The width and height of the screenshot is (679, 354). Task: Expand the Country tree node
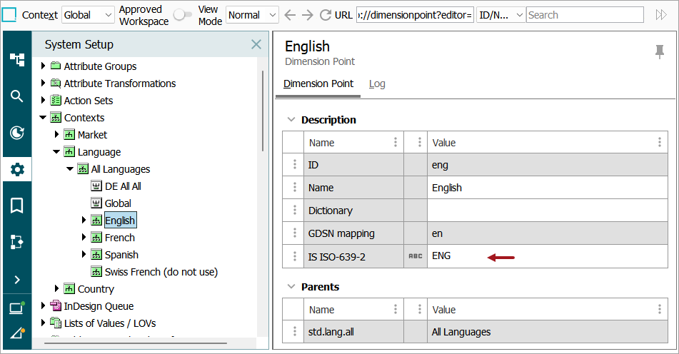(56, 288)
